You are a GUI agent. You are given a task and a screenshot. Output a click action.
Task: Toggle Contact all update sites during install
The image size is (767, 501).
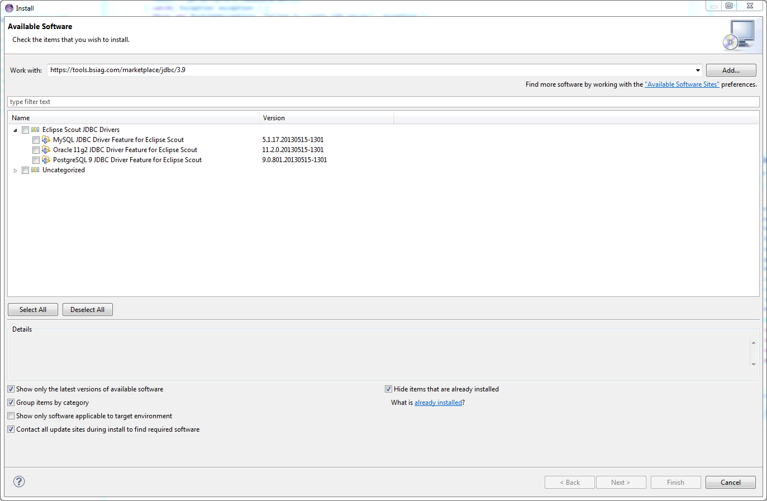pyautogui.click(x=11, y=429)
